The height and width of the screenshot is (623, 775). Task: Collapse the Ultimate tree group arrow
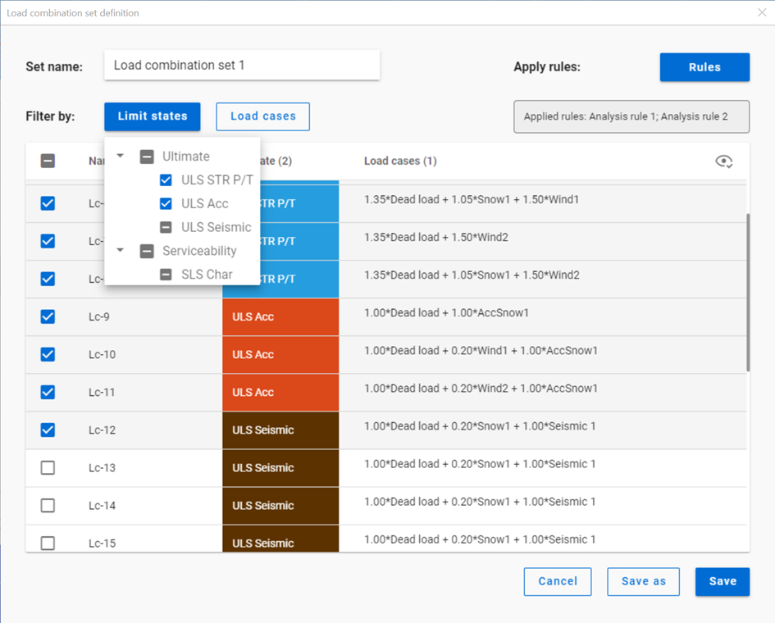pos(120,156)
